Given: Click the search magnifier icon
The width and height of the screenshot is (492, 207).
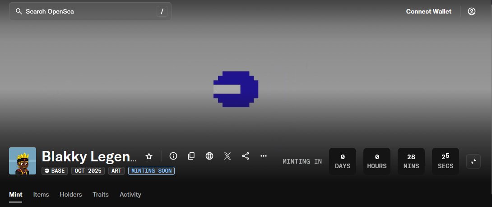Looking at the screenshot, I should point(19,11).
